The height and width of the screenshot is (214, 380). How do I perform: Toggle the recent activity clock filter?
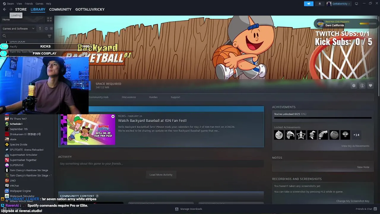tap(46, 29)
